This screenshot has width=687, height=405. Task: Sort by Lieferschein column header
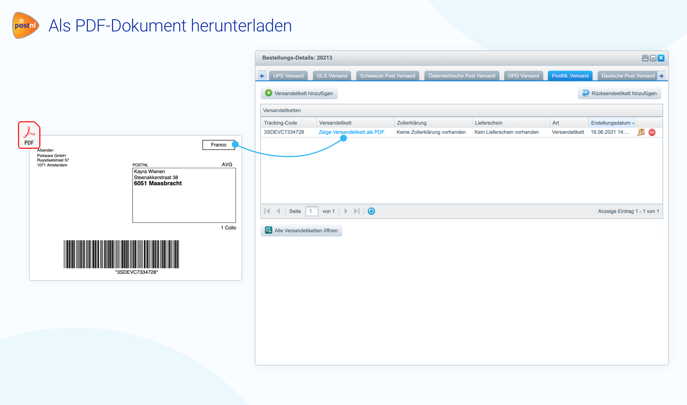pyautogui.click(x=511, y=123)
